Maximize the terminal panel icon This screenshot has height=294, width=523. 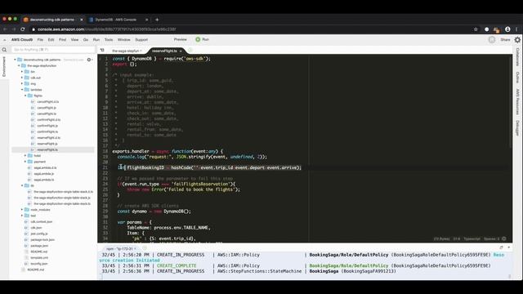point(501,247)
